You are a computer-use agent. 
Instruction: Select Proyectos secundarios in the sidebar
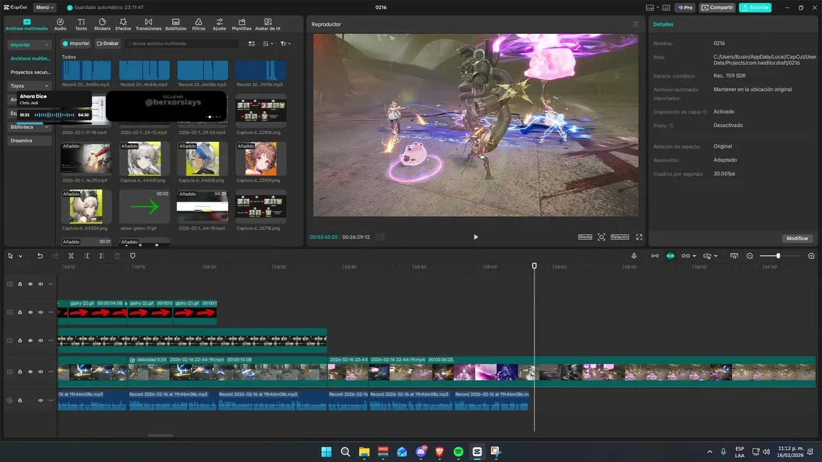(x=30, y=72)
